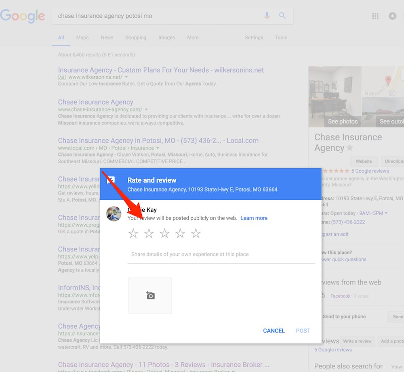This screenshot has width=404, height=372.
Task: Click the reviewer profile avatar
Action: point(114,213)
